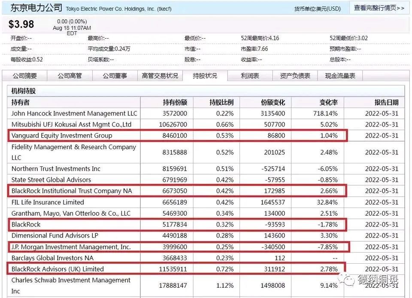Screen dimensions: 412x298
Task: Click the 货币单位:美元(USD) label
Action: coord(318,9)
